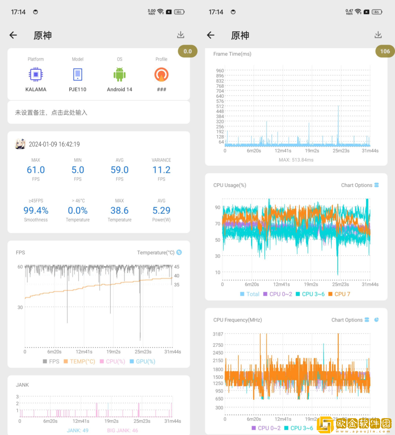Toggle the Total series in CPU Usage legend

(250, 294)
